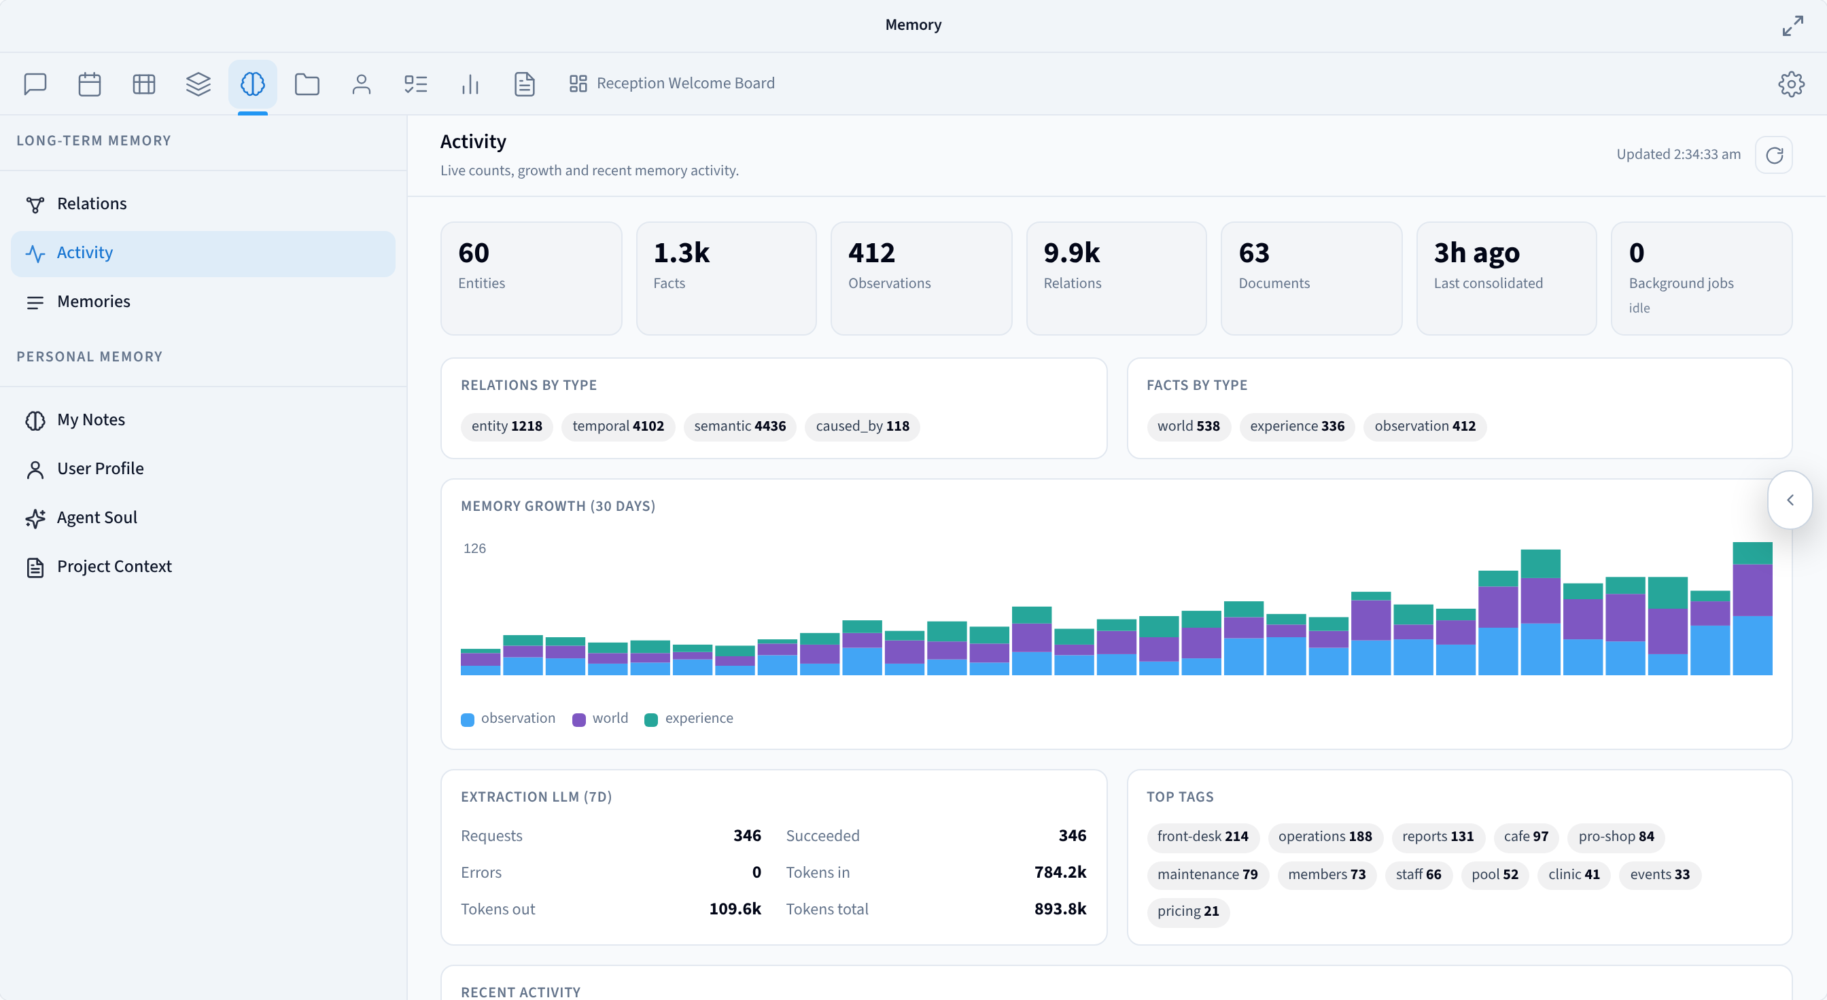Collapse side panel with chevron button
This screenshot has width=1827, height=1000.
click(x=1790, y=499)
